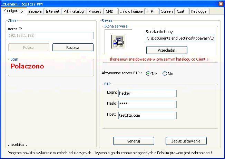Focus the FTP Host text field
The image size is (225, 159).
tap(147, 116)
